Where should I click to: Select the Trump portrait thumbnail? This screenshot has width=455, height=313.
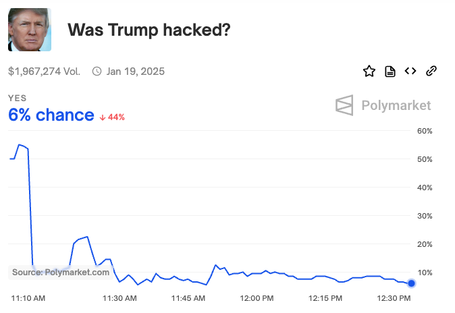pyautogui.click(x=29, y=30)
